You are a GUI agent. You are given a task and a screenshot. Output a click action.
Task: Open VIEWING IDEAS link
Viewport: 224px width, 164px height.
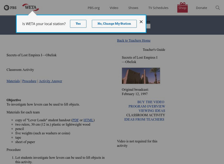point(152,111)
